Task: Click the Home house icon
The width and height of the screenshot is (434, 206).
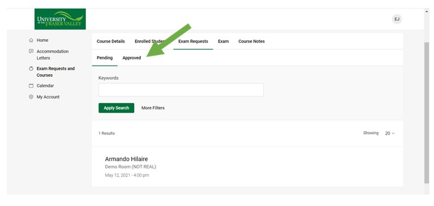Action: pos(31,40)
